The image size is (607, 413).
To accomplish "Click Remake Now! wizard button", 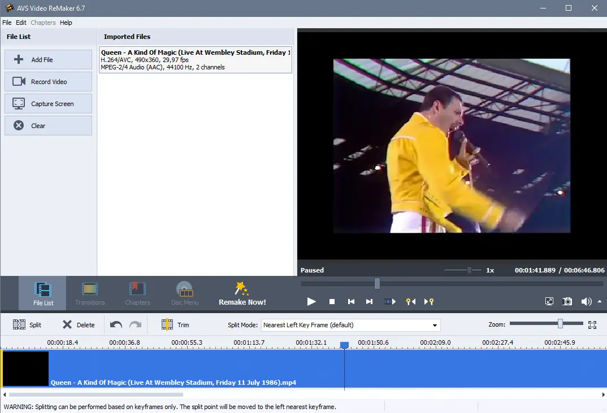I will pyautogui.click(x=242, y=293).
